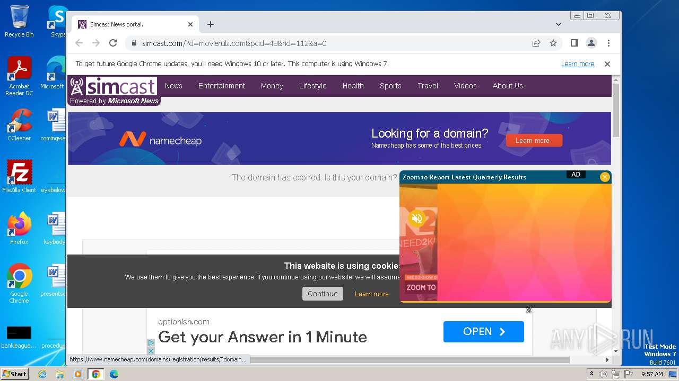
Task: Open the volume control in the tray
Action: pos(604,374)
